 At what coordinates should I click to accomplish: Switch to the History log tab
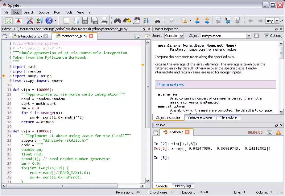click(x=183, y=186)
